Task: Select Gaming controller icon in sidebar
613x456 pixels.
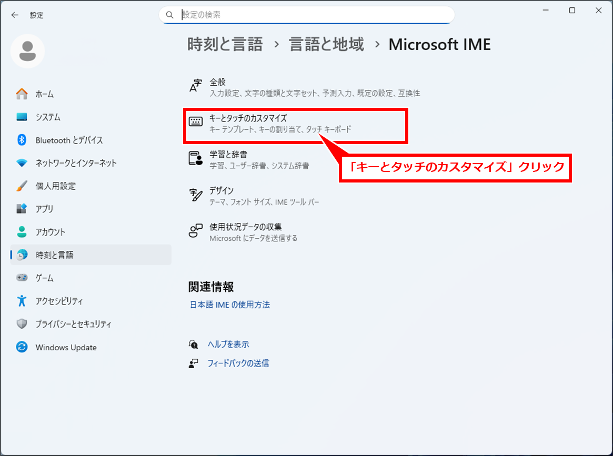Action: pyautogui.click(x=22, y=278)
